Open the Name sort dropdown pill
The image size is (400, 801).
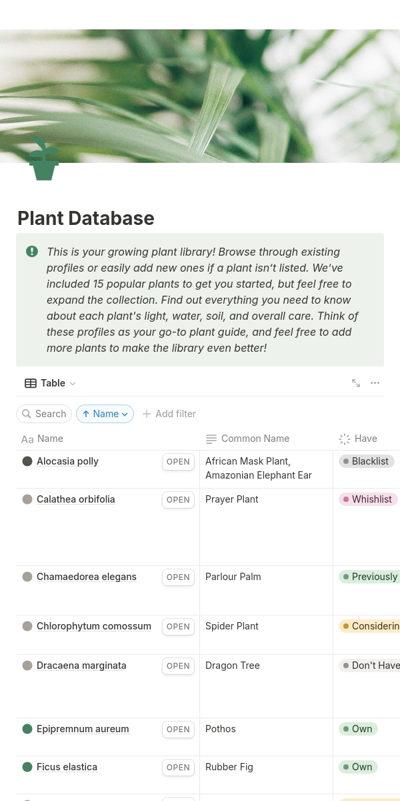coord(105,414)
